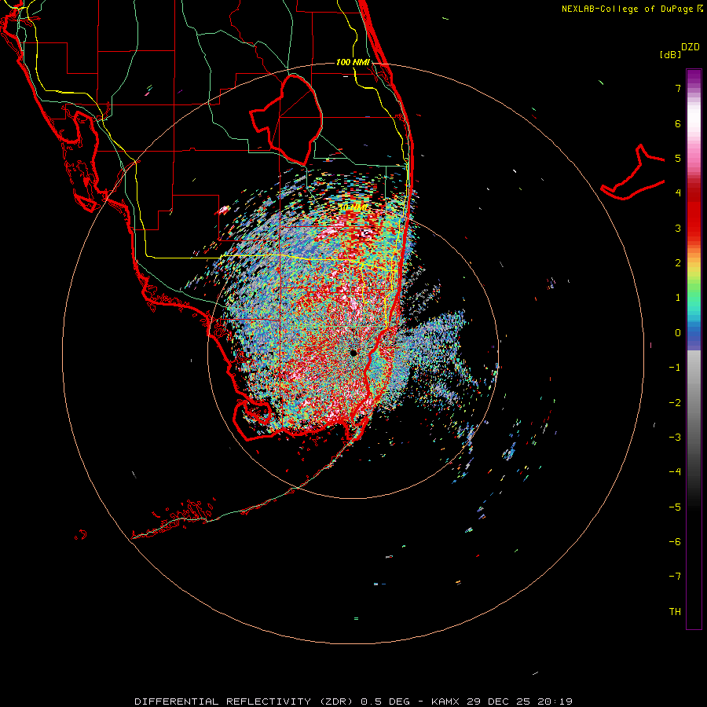Click the 100 NMI range ring label

coord(353,62)
